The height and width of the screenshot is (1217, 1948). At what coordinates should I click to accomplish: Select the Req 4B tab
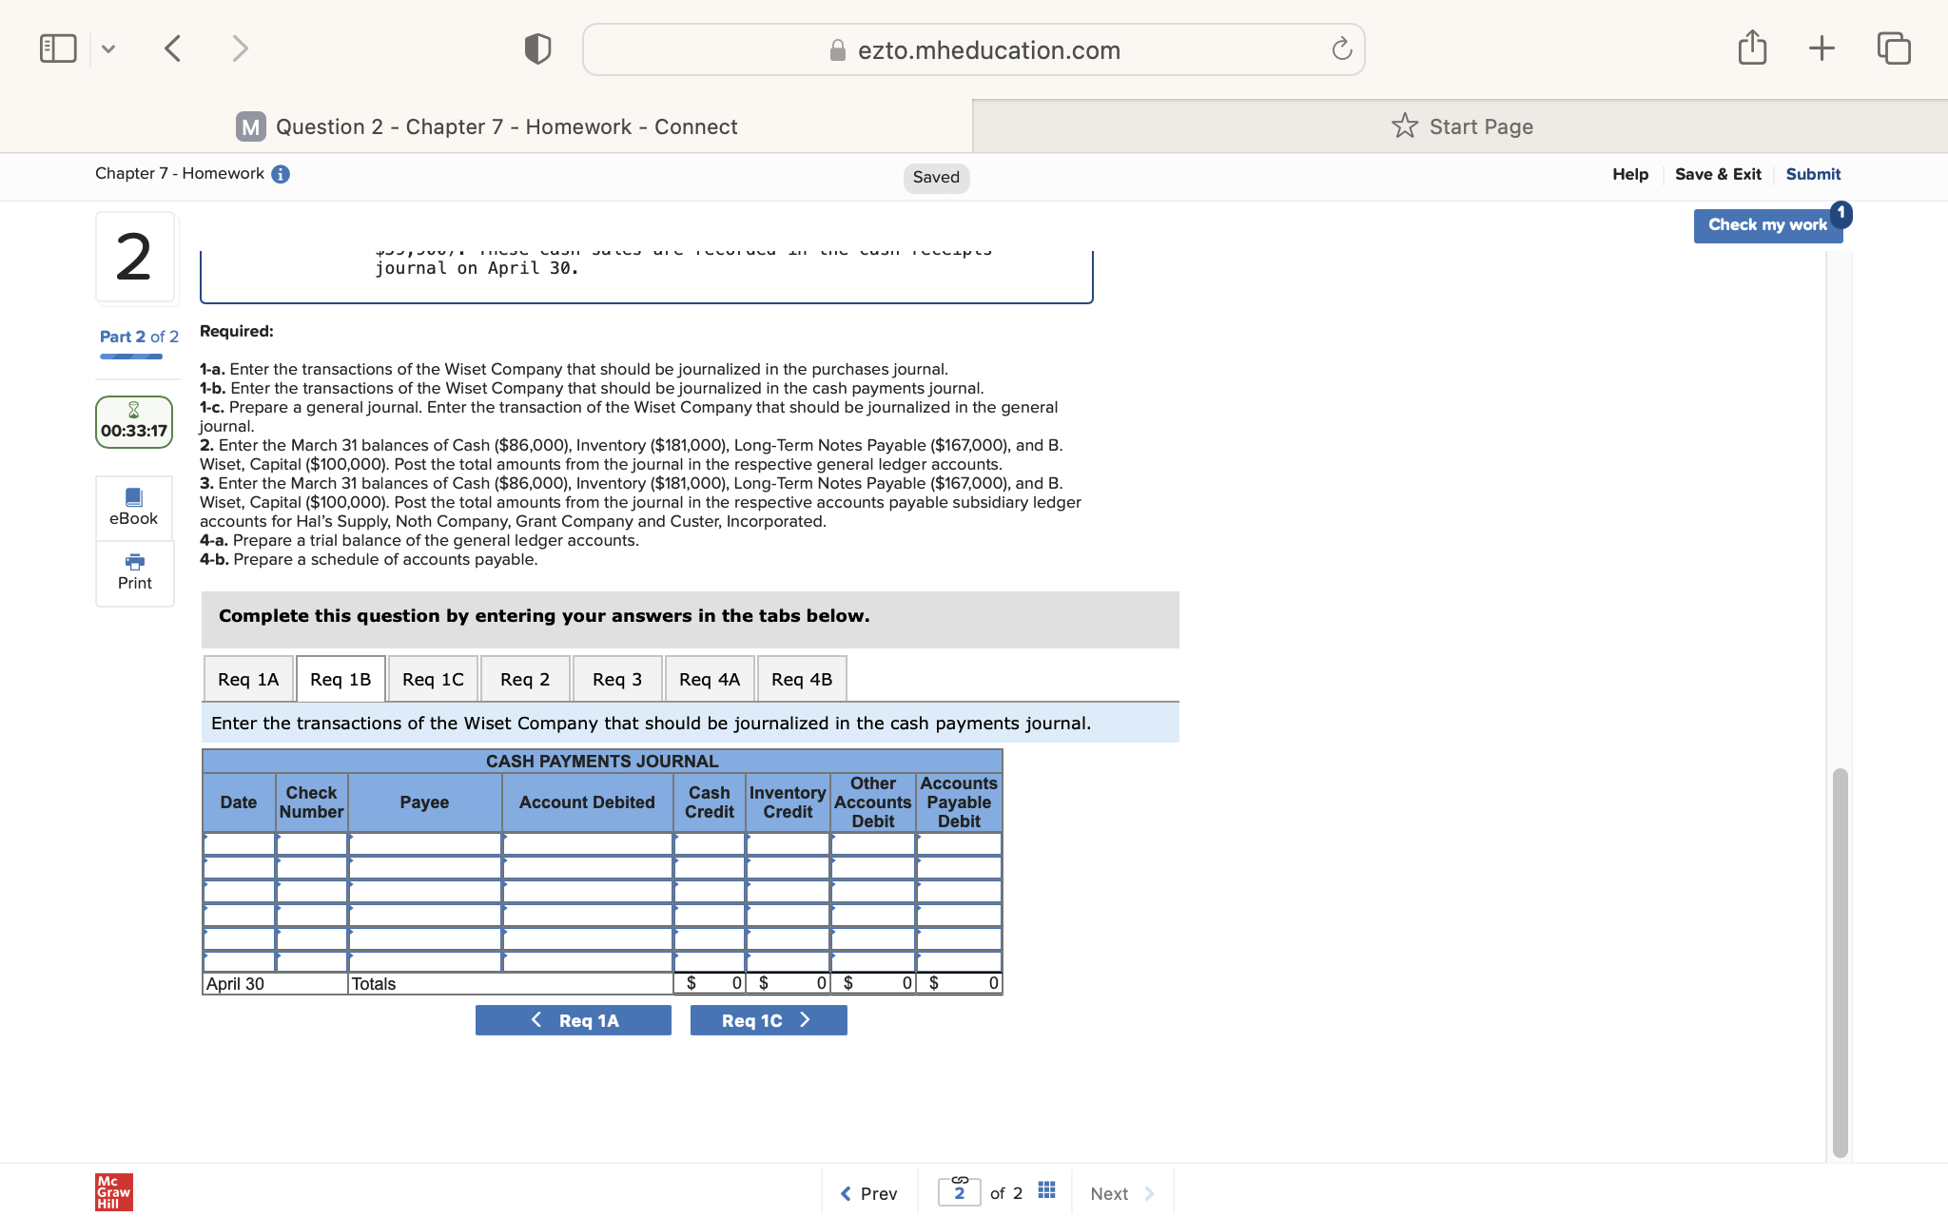coord(801,678)
